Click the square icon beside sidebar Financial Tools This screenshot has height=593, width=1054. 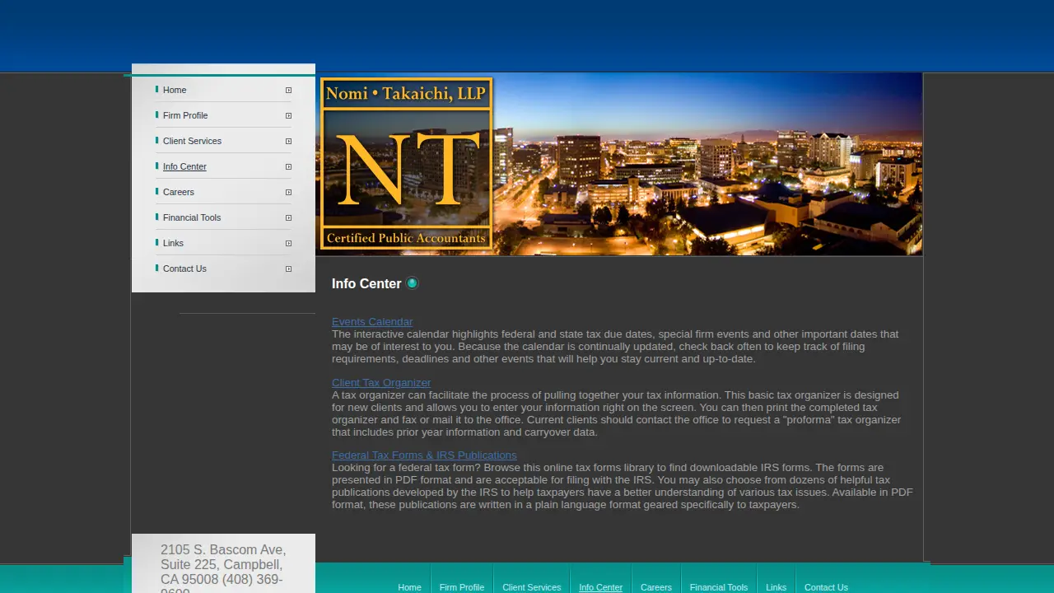(288, 218)
